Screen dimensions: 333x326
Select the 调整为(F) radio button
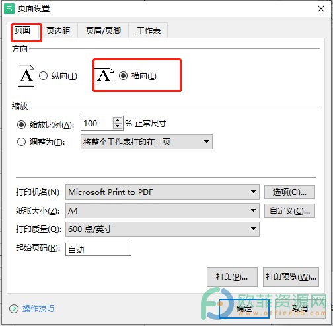[x=21, y=142]
